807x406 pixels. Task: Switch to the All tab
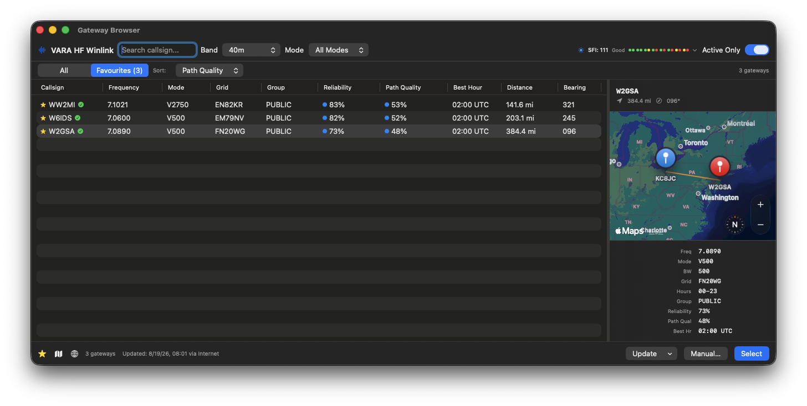pos(64,70)
